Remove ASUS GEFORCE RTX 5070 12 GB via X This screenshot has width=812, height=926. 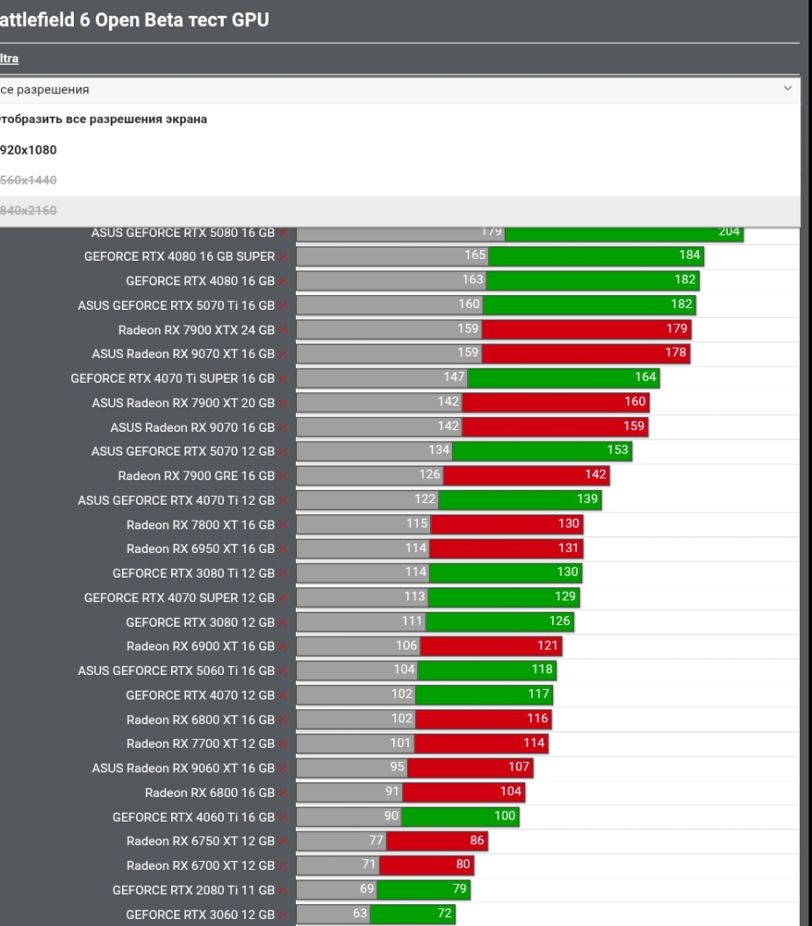click(284, 452)
